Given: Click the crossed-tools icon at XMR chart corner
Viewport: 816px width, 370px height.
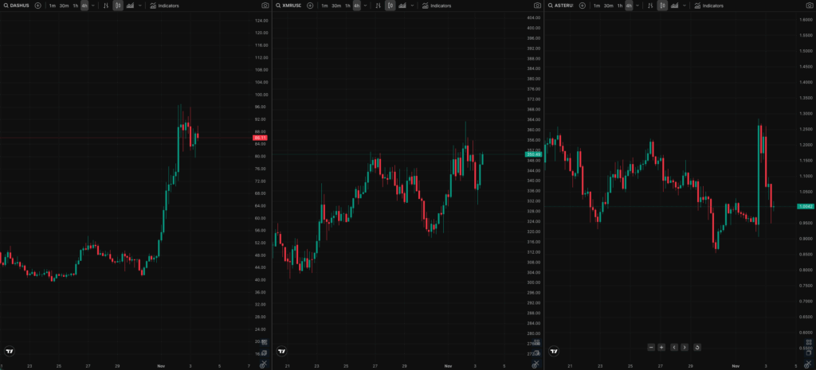Looking at the screenshot, I should [536, 364].
